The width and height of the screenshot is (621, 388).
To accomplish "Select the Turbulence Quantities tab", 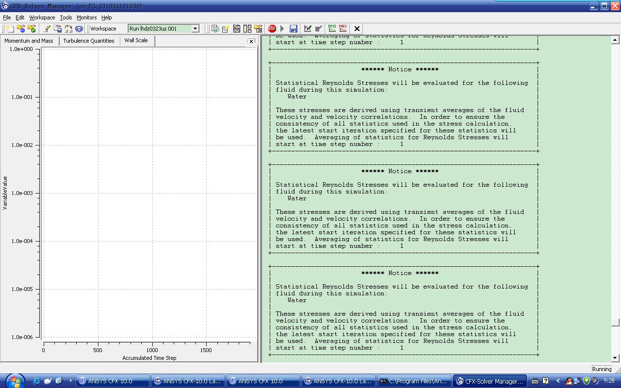I will click(x=89, y=41).
